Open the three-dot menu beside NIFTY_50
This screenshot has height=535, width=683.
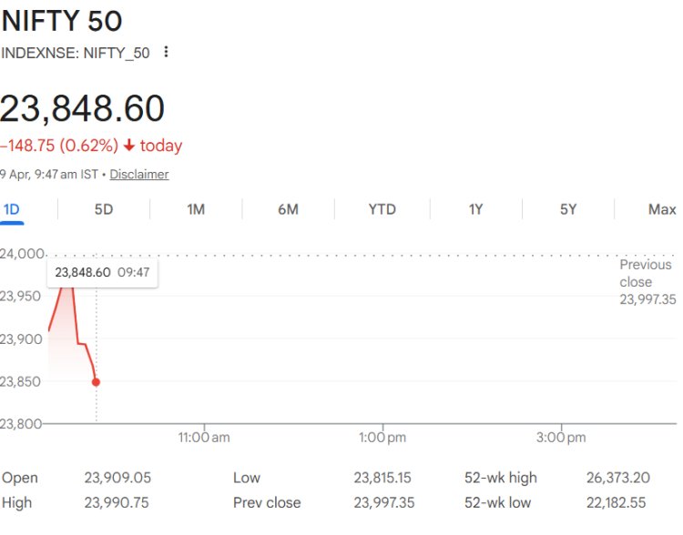coord(166,53)
